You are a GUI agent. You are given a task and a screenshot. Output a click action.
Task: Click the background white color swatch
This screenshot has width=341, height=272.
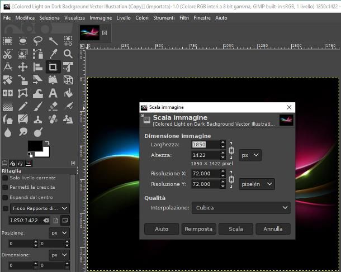(x=45, y=154)
